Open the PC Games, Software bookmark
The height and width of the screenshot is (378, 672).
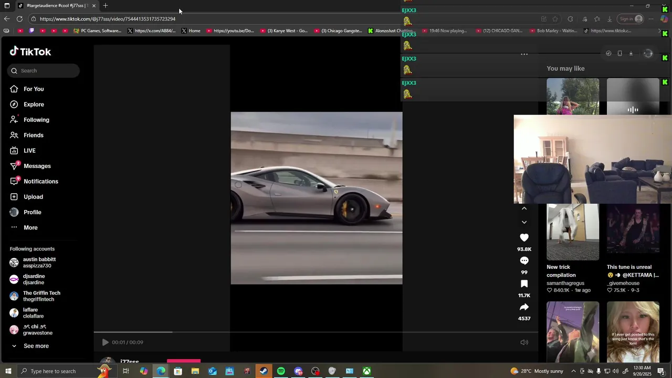[x=97, y=31]
